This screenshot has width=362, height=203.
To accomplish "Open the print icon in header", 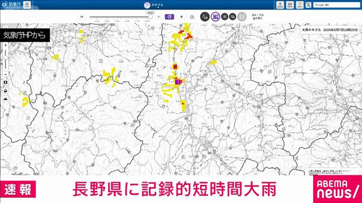I will [x=290, y=5].
